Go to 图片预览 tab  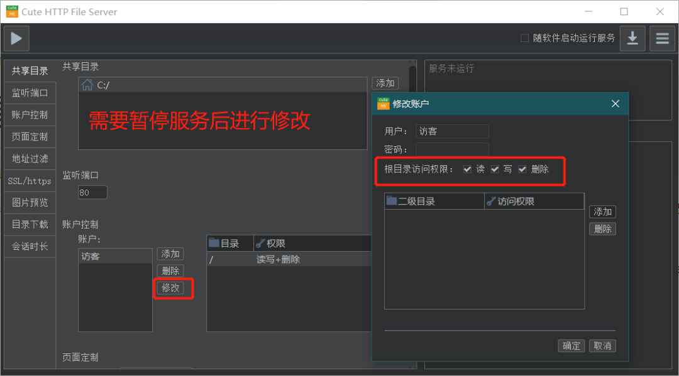tap(30, 203)
